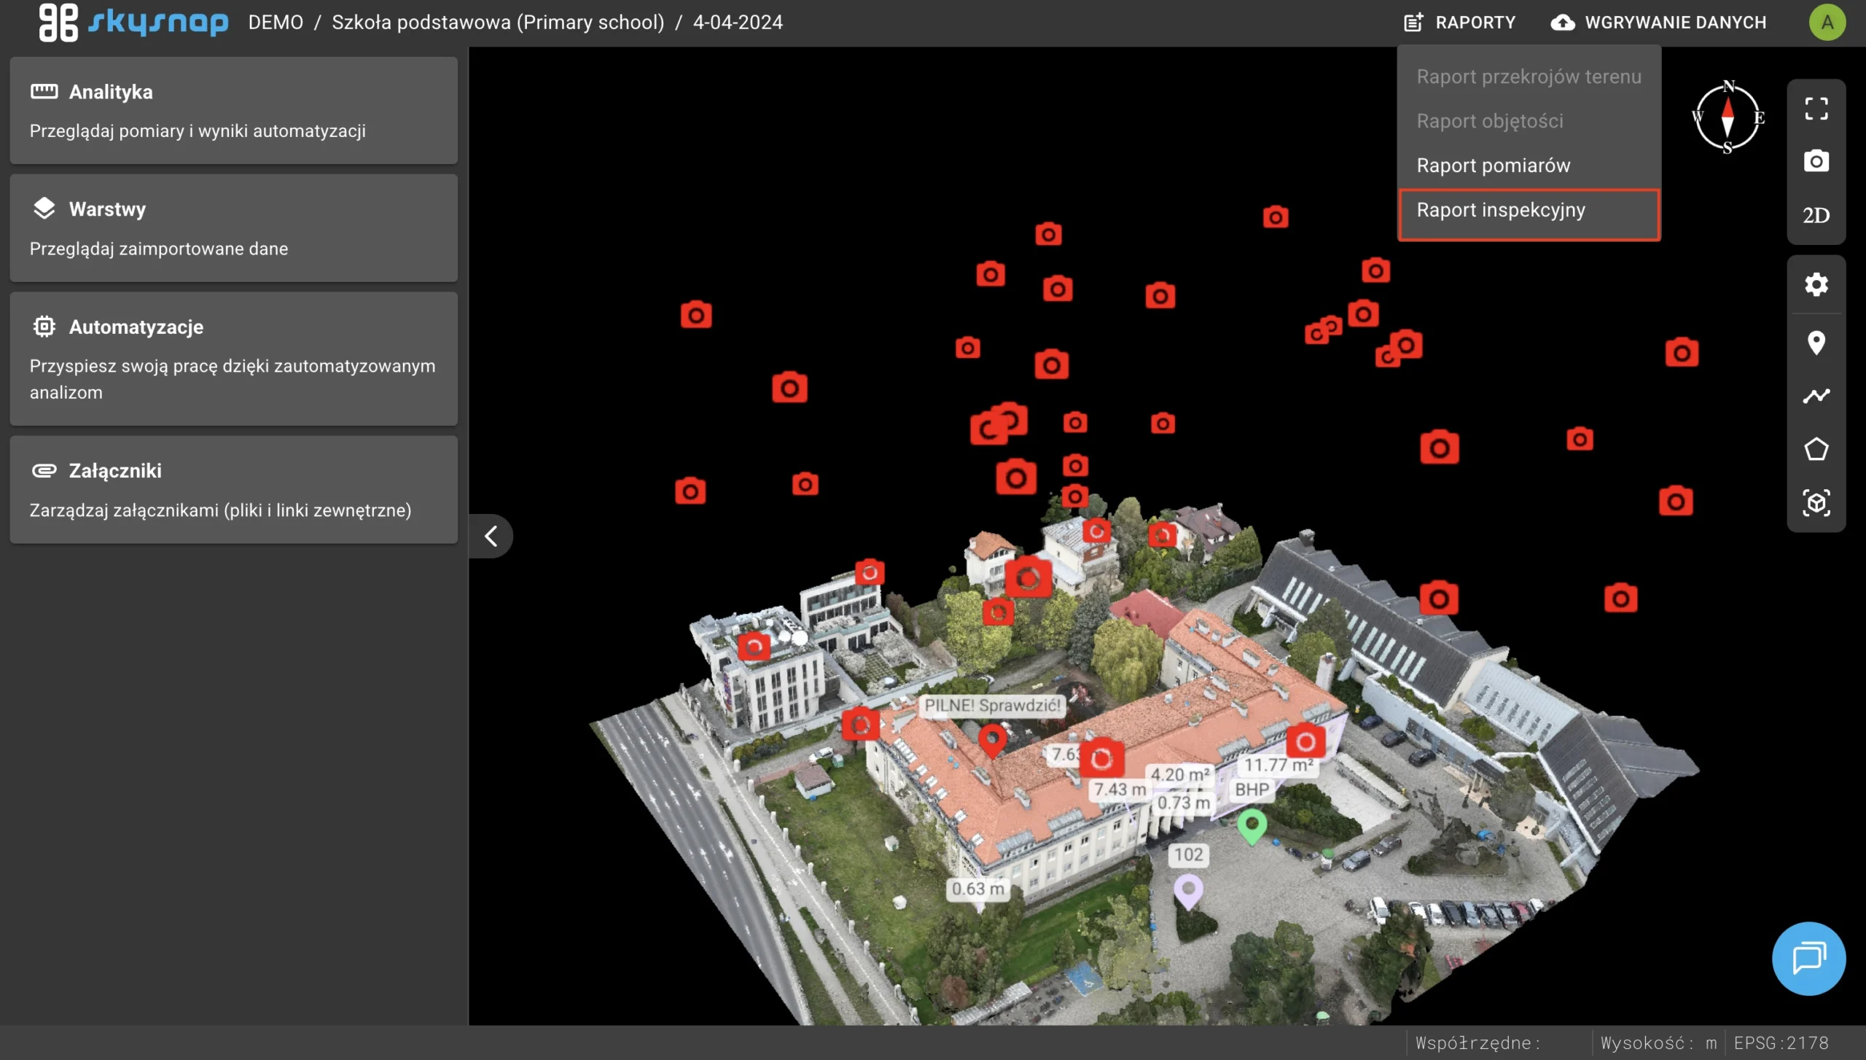Click the Szkoła podstawowa breadcrumb link
The width and height of the screenshot is (1866, 1060).
[498, 22]
